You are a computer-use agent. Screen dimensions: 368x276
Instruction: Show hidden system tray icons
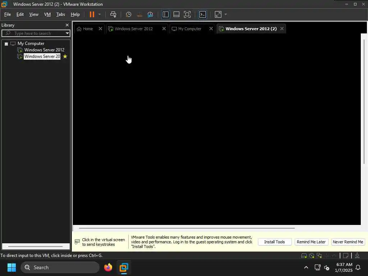coord(306,267)
